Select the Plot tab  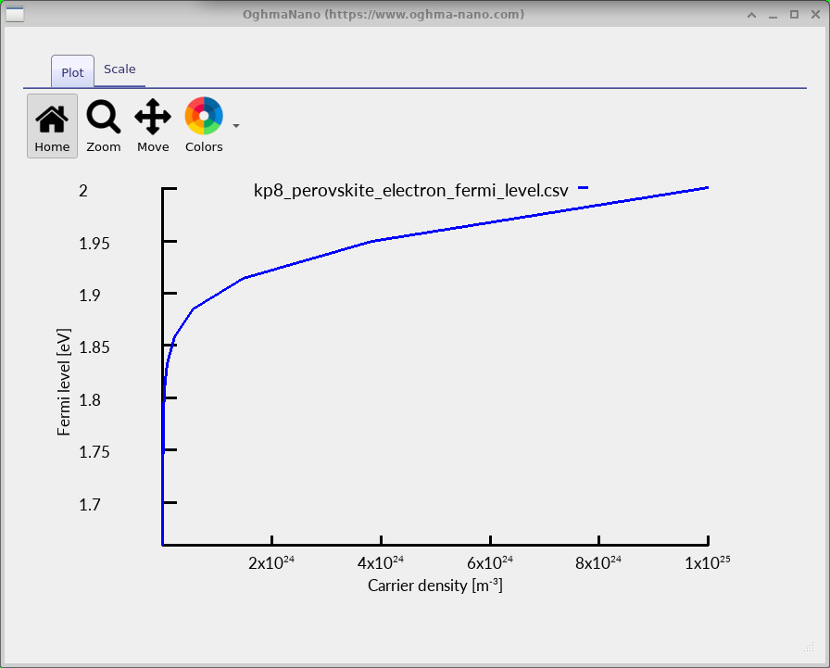pos(72,72)
